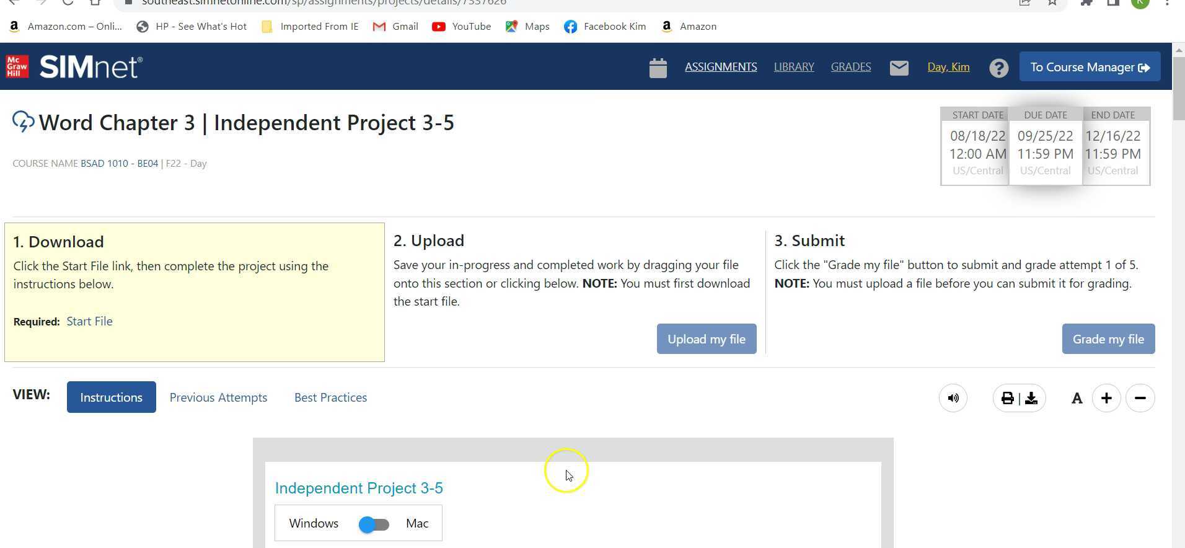
Task: Open the Facebook Kim bookmark
Action: [x=605, y=27]
